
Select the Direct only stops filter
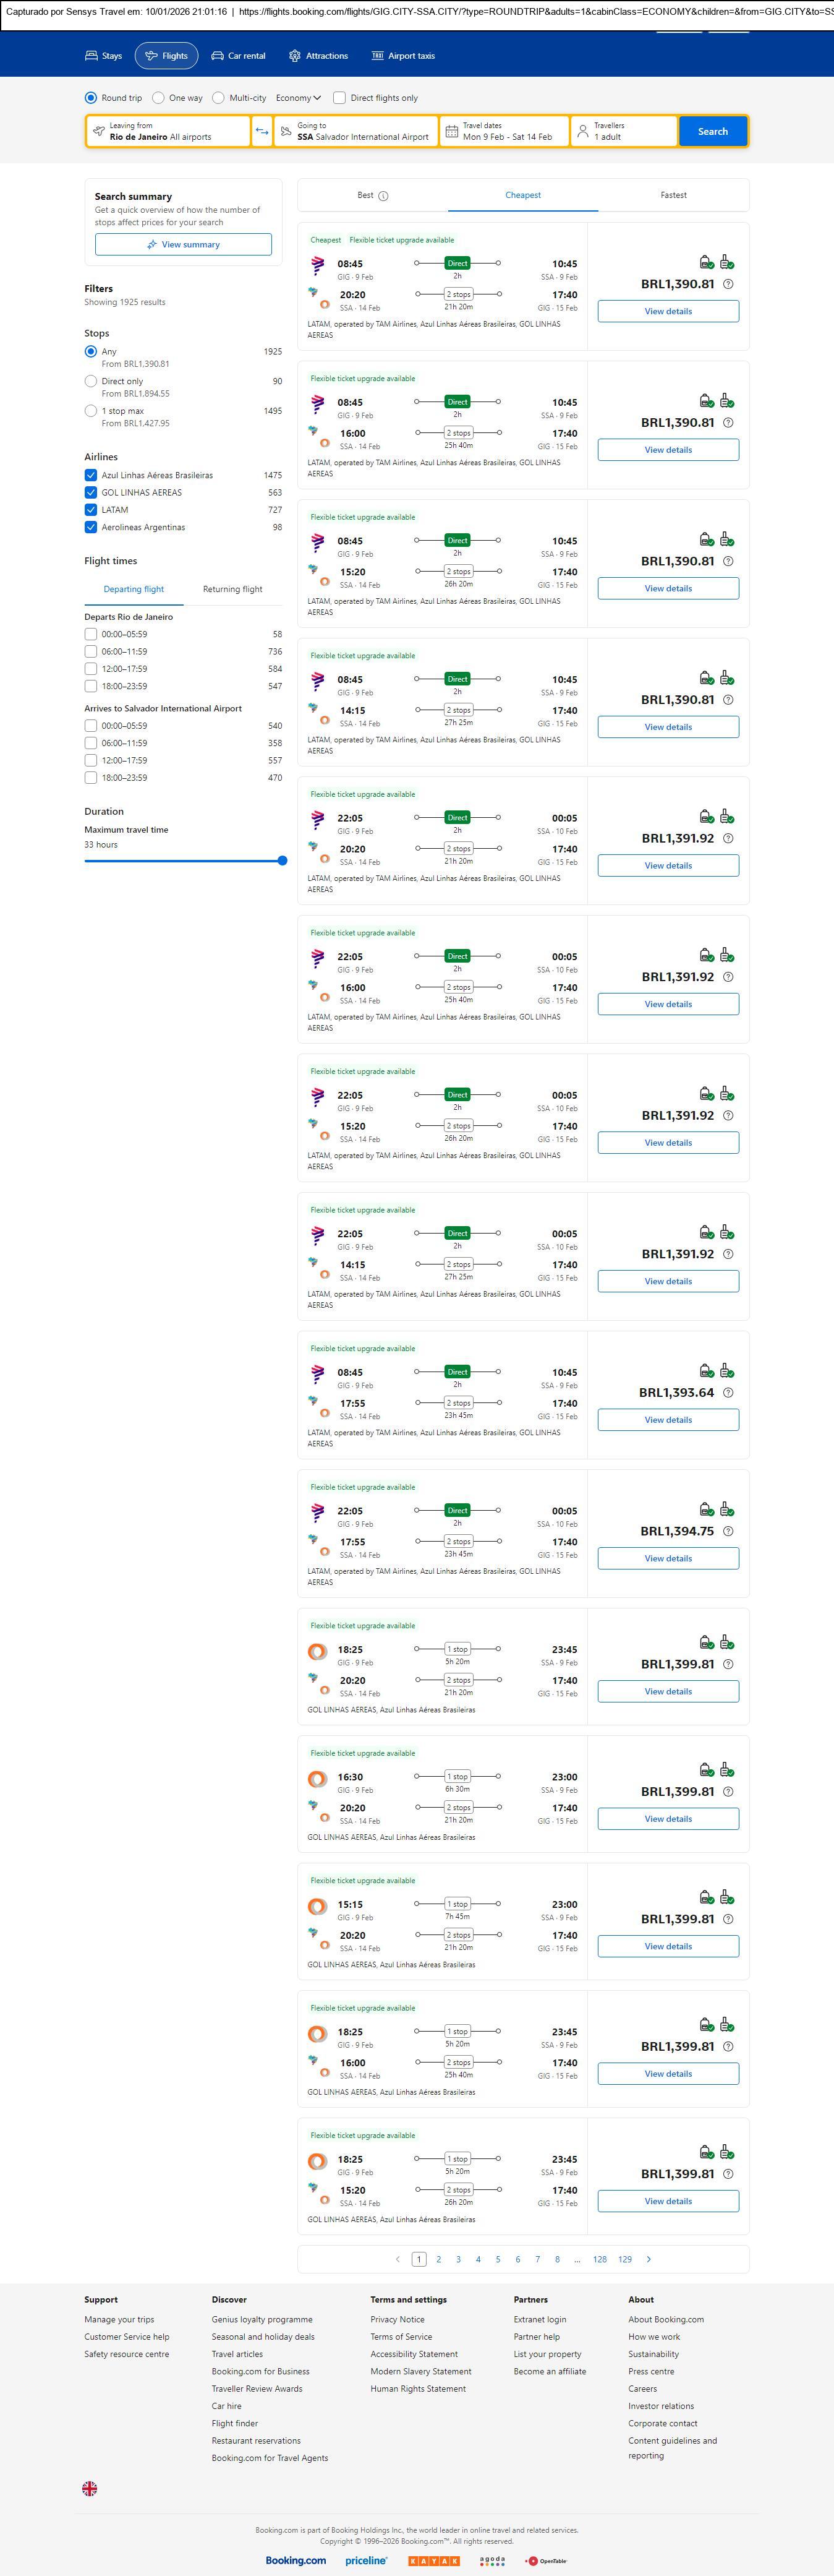[91, 381]
